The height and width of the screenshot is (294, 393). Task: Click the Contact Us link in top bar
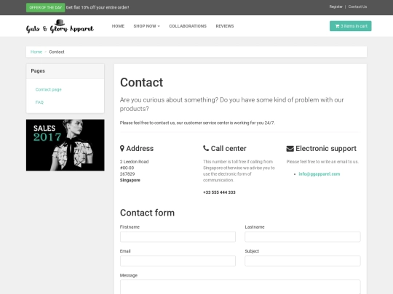click(357, 7)
